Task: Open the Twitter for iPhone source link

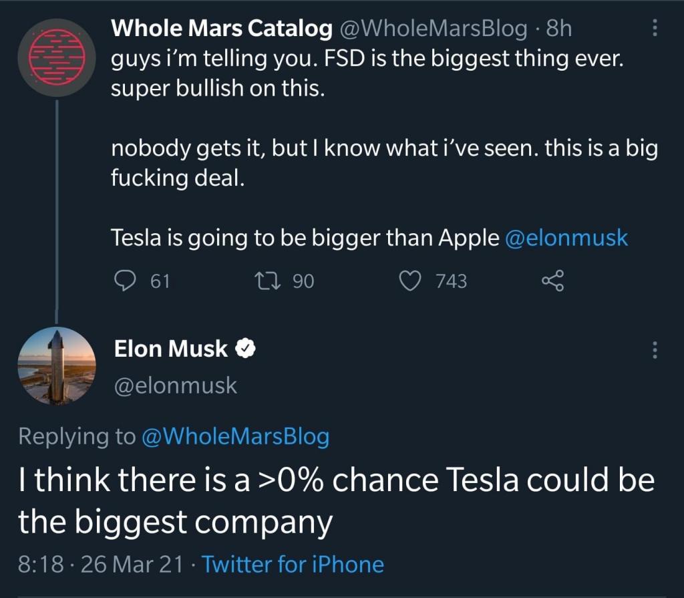Action: 293,565
